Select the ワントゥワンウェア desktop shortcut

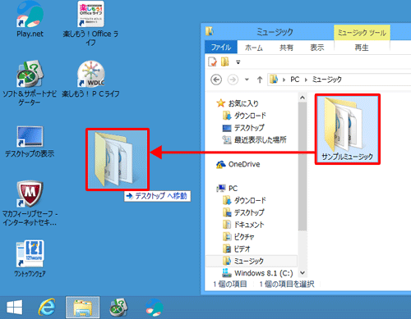(x=30, y=258)
